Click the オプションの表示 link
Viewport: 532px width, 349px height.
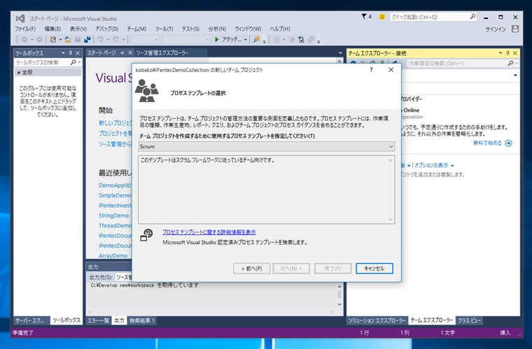click(431, 165)
